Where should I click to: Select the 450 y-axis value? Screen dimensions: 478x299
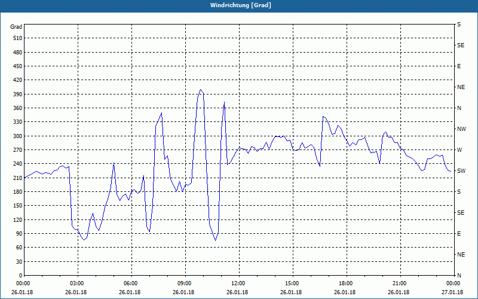(x=18, y=66)
